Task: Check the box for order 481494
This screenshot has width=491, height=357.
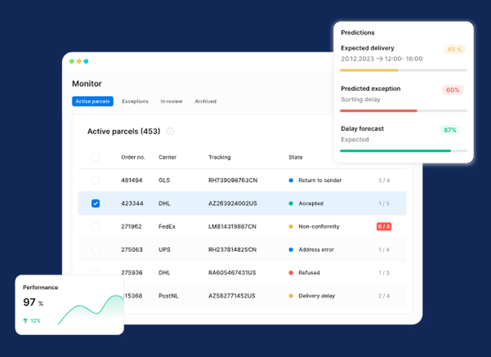Action: pyautogui.click(x=96, y=180)
